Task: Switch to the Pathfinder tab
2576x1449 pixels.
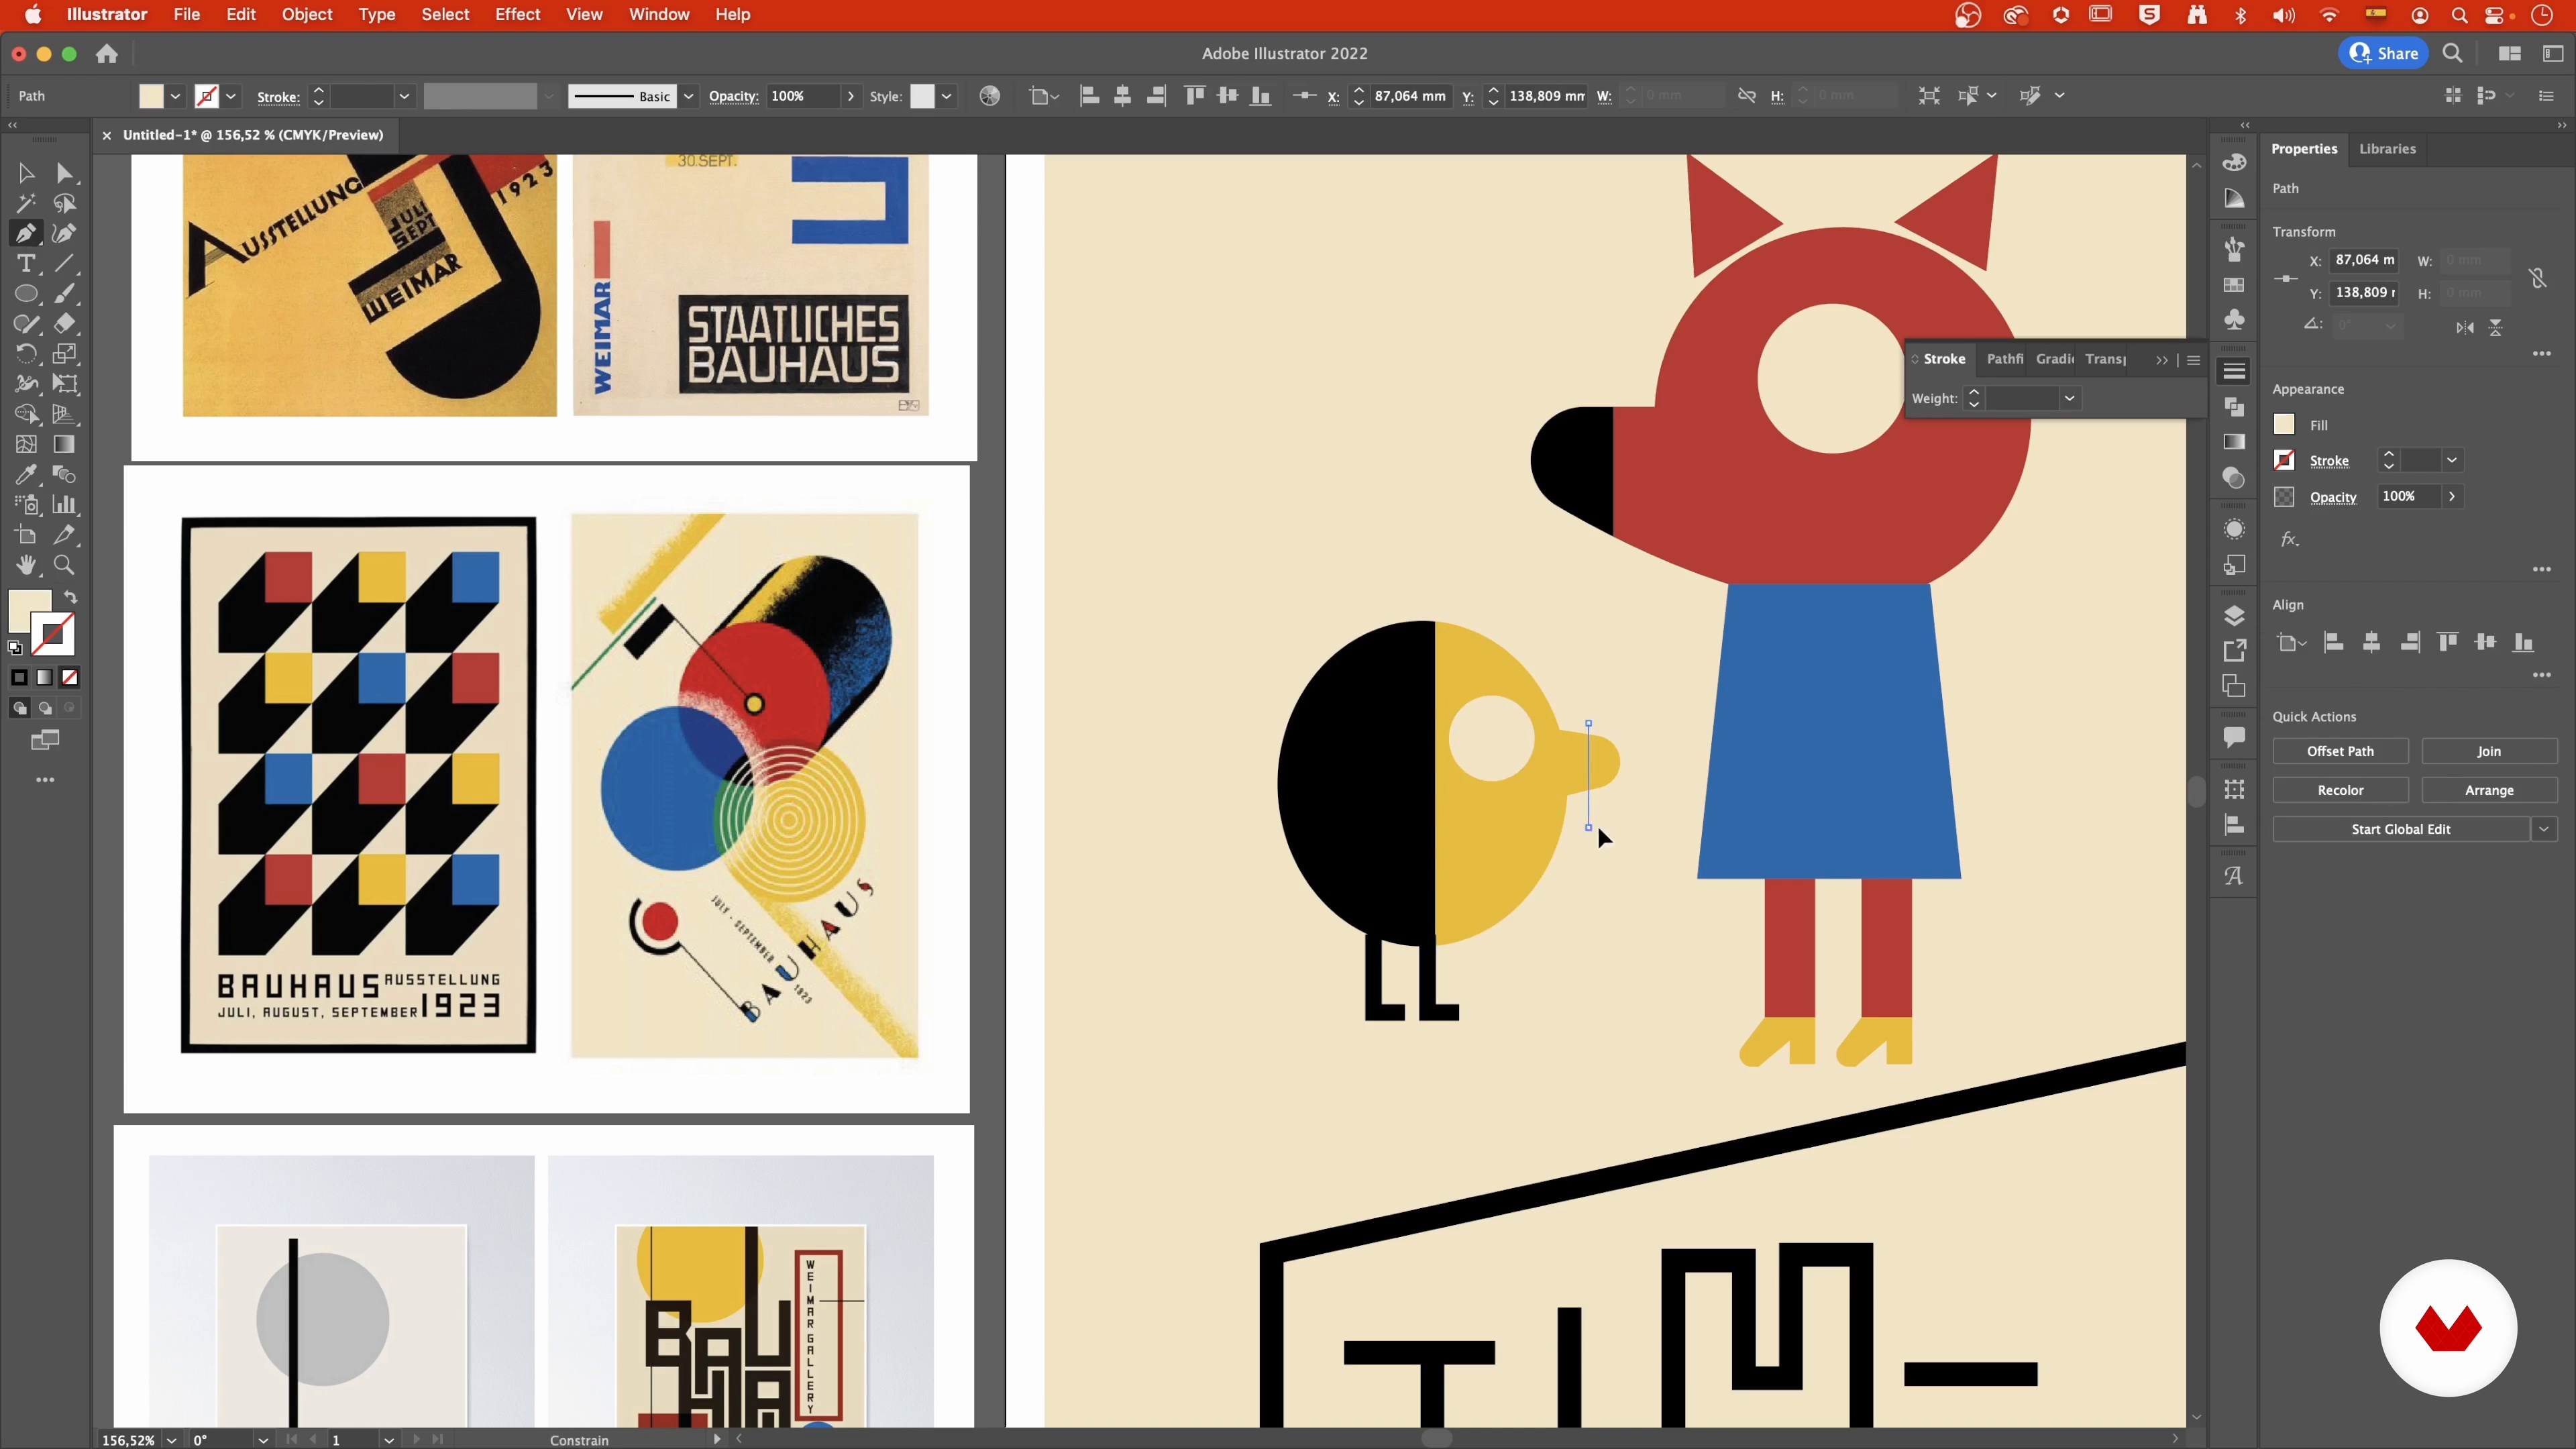Action: click(2004, 359)
